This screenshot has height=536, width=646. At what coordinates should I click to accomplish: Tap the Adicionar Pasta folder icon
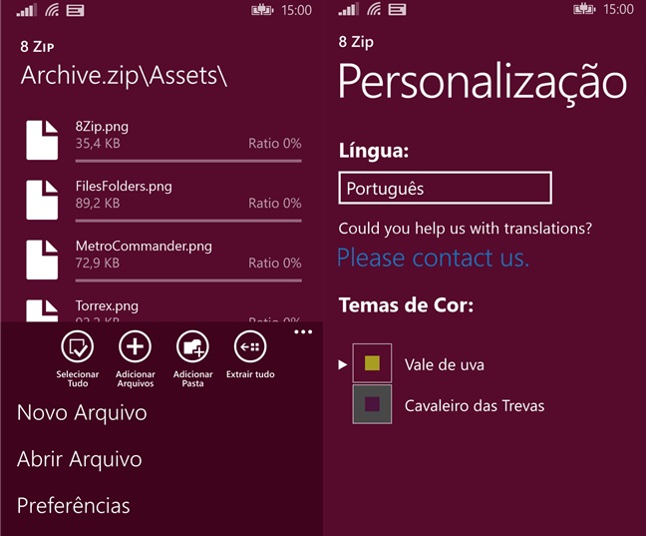[x=192, y=346]
